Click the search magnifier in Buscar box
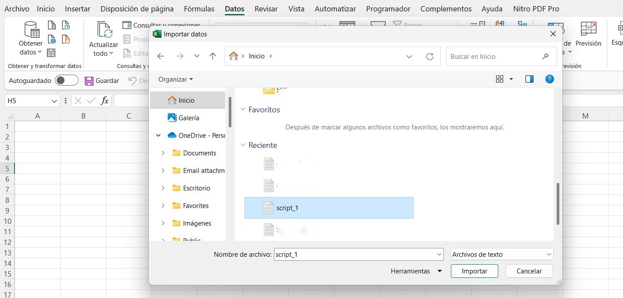Image resolution: width=623 pixels, height=298 pixels. point(545,56)
